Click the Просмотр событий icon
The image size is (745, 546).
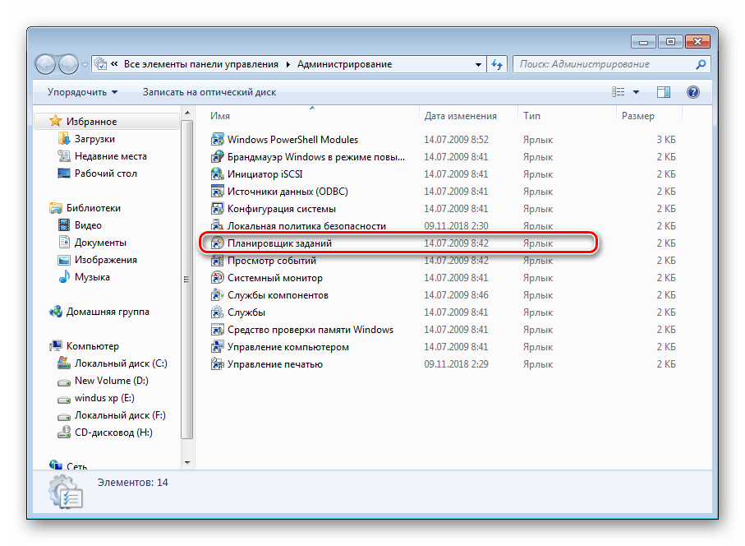(x=217, y=261)
